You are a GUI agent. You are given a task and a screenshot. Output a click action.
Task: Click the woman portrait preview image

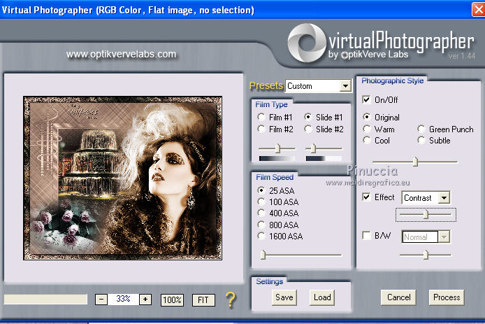point(123,178)
